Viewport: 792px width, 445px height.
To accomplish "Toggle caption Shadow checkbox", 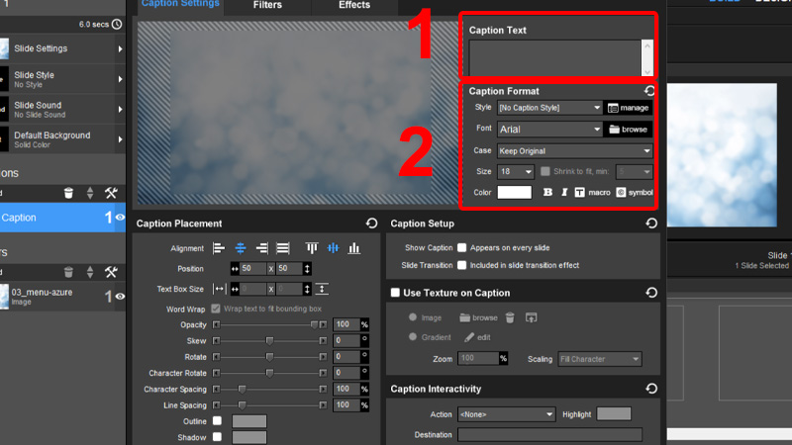I will (217, 437).
